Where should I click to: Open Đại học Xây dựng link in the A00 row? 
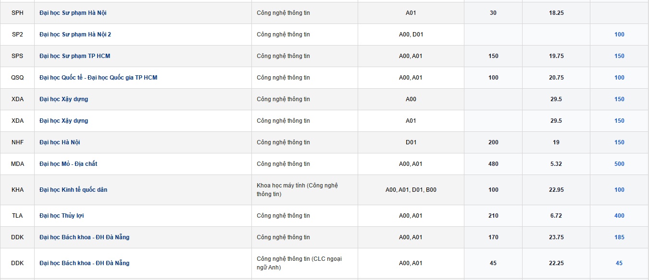tap(63, 99)
